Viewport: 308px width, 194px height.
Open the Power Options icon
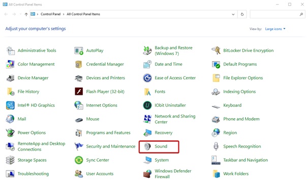point(10,132)
